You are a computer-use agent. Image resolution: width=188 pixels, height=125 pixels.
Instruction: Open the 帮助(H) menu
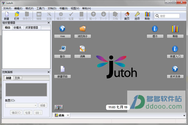coord(86,8)
